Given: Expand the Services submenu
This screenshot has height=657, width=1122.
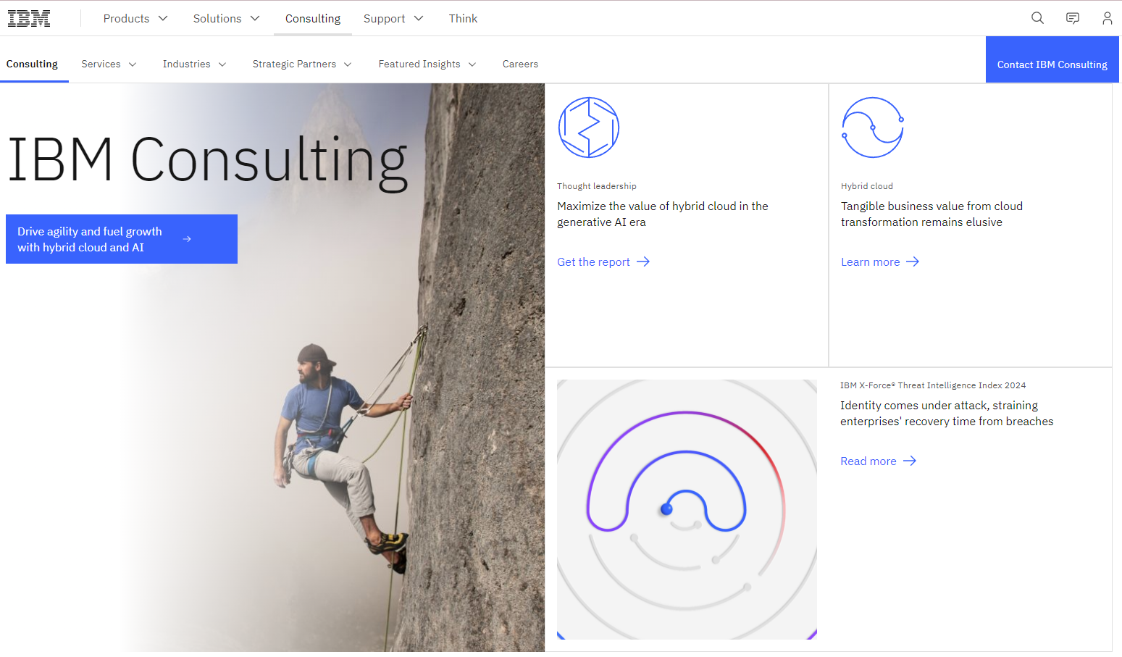Looking at the screenshot, I should click(x=109, y=64).
